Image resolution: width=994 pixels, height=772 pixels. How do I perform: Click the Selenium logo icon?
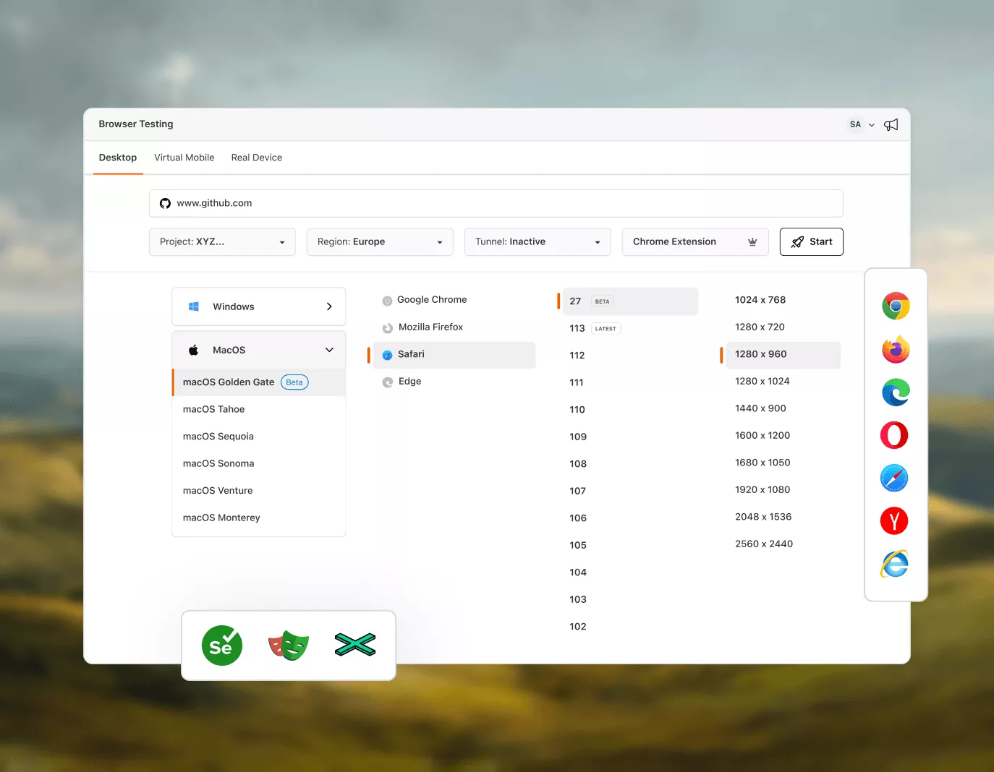click(x=221, y=646)
